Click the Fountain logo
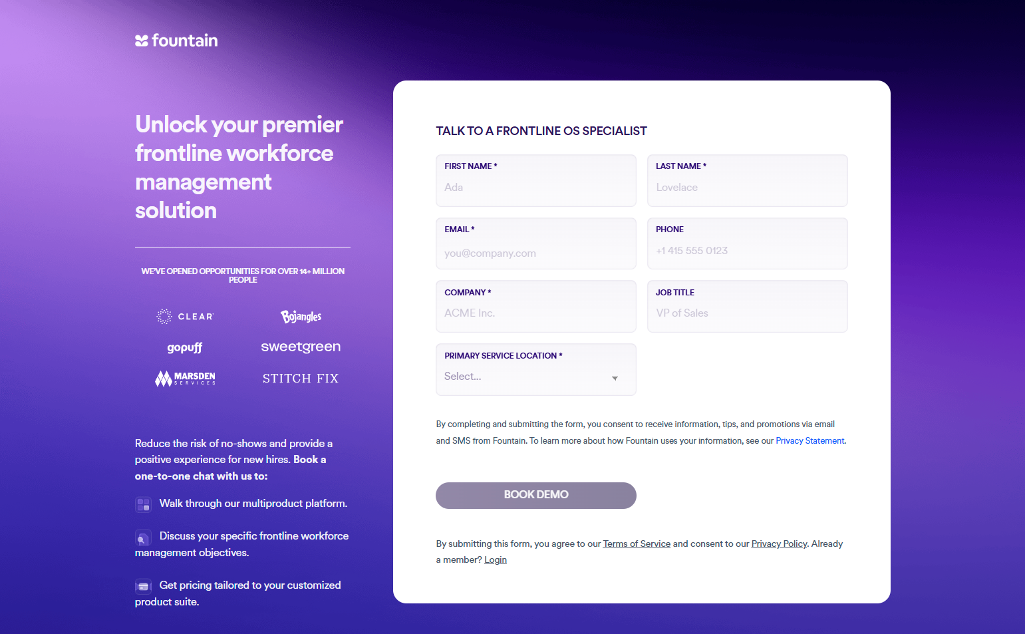 [176, 41]
